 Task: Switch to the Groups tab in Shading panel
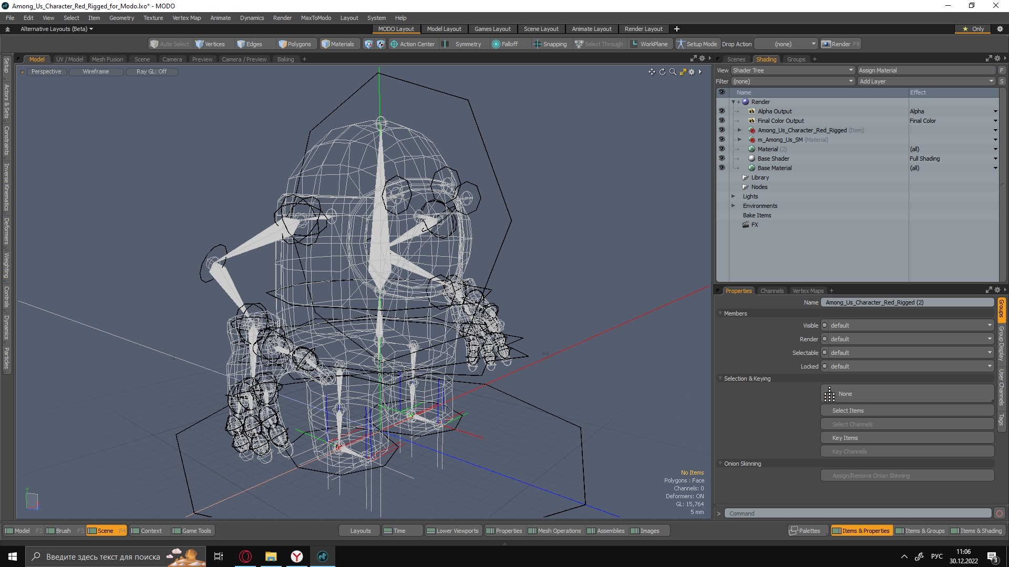pos(796,59)
